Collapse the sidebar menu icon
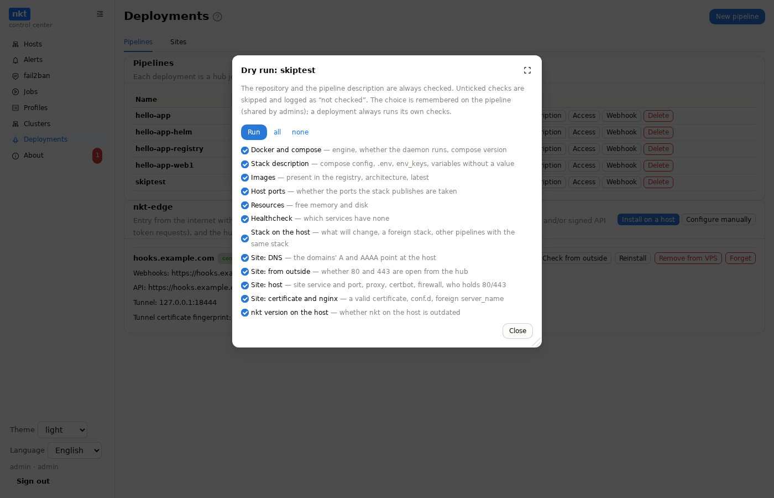 click(100, 14)
